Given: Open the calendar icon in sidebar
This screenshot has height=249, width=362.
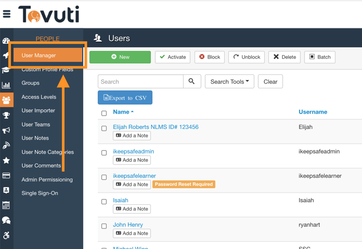Looking at the screenshot, I should coord(6,205).
